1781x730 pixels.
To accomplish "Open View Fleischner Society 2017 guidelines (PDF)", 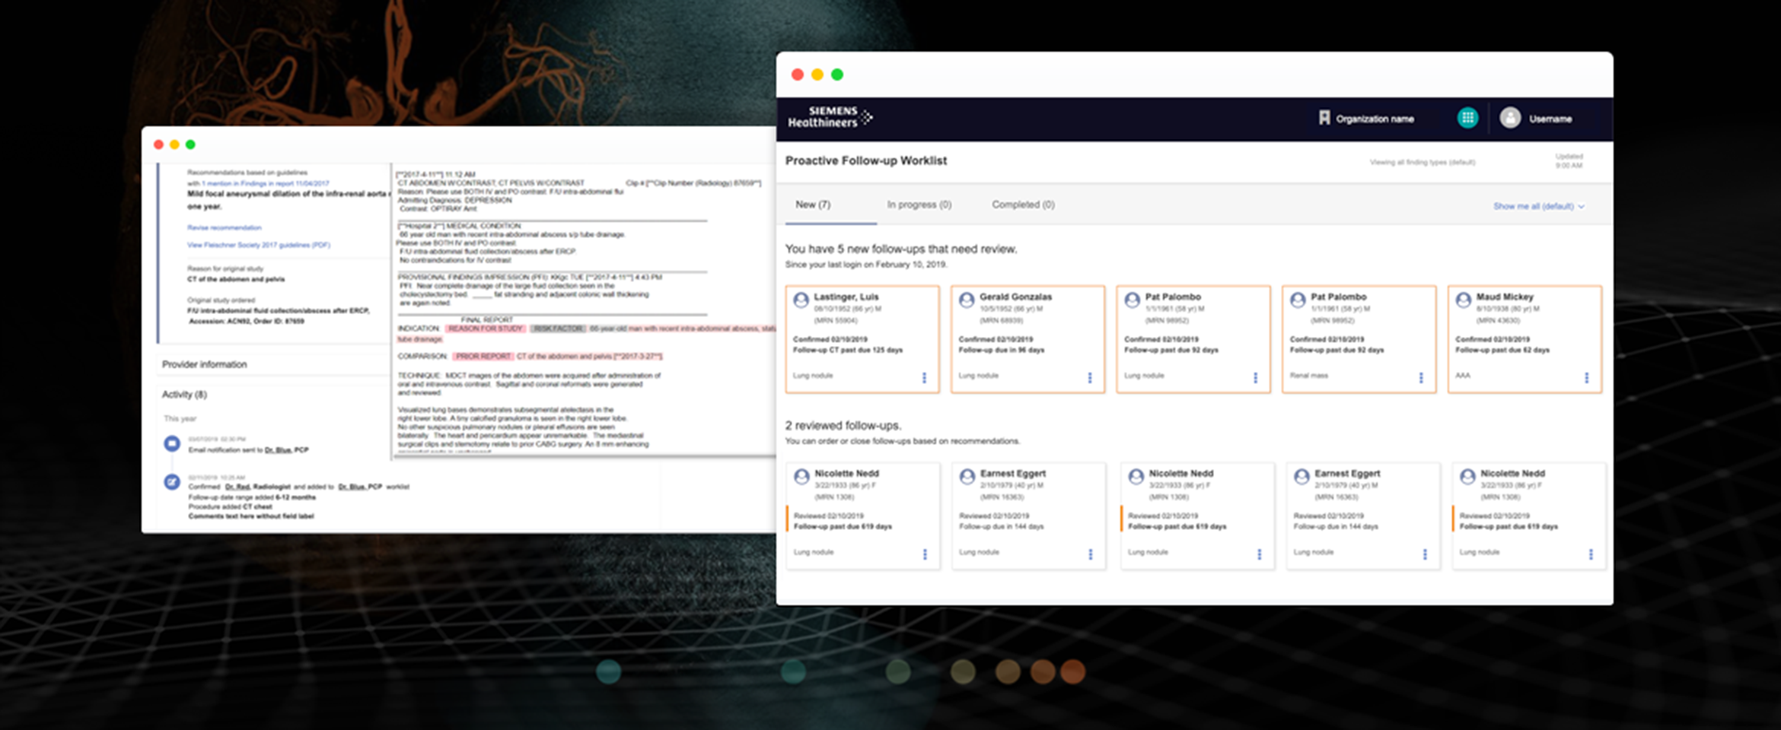I will coord(259,245).
